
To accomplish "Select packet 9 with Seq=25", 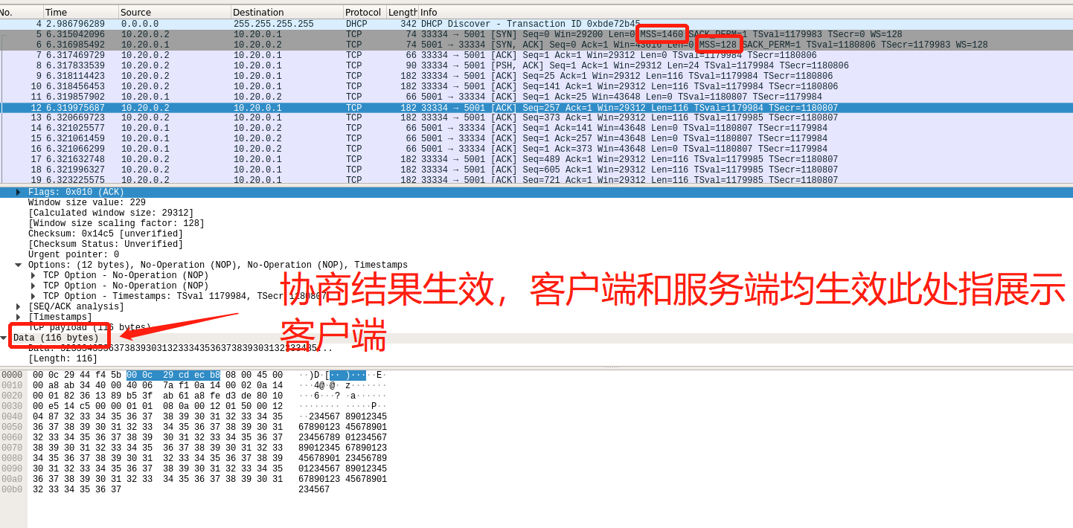I will pos(536,76).
